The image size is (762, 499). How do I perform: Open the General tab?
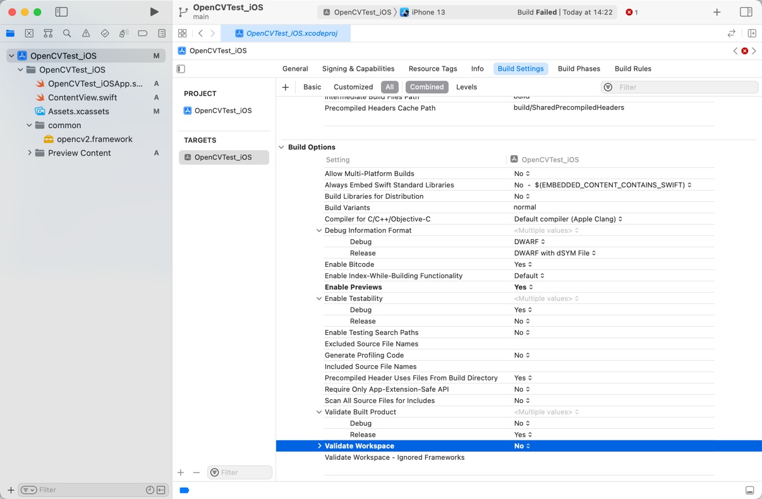click(x=295, y=69)
